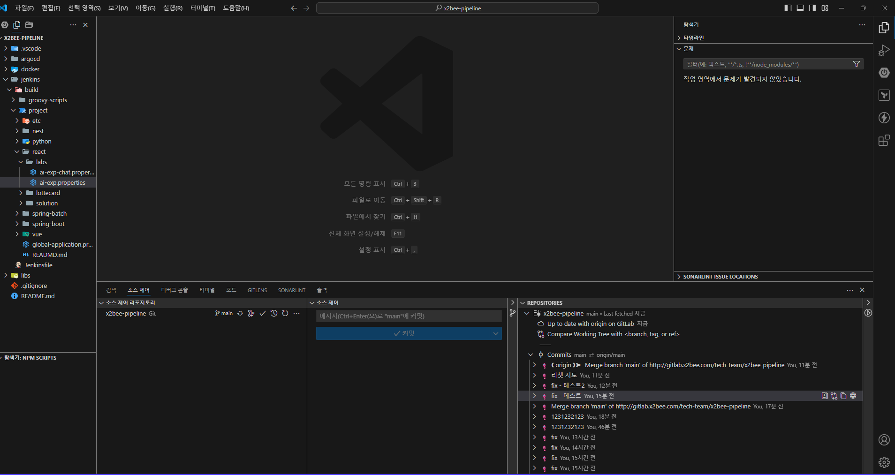
Task: Open more actions ellipsis in repository row
Action: (296, 313)
